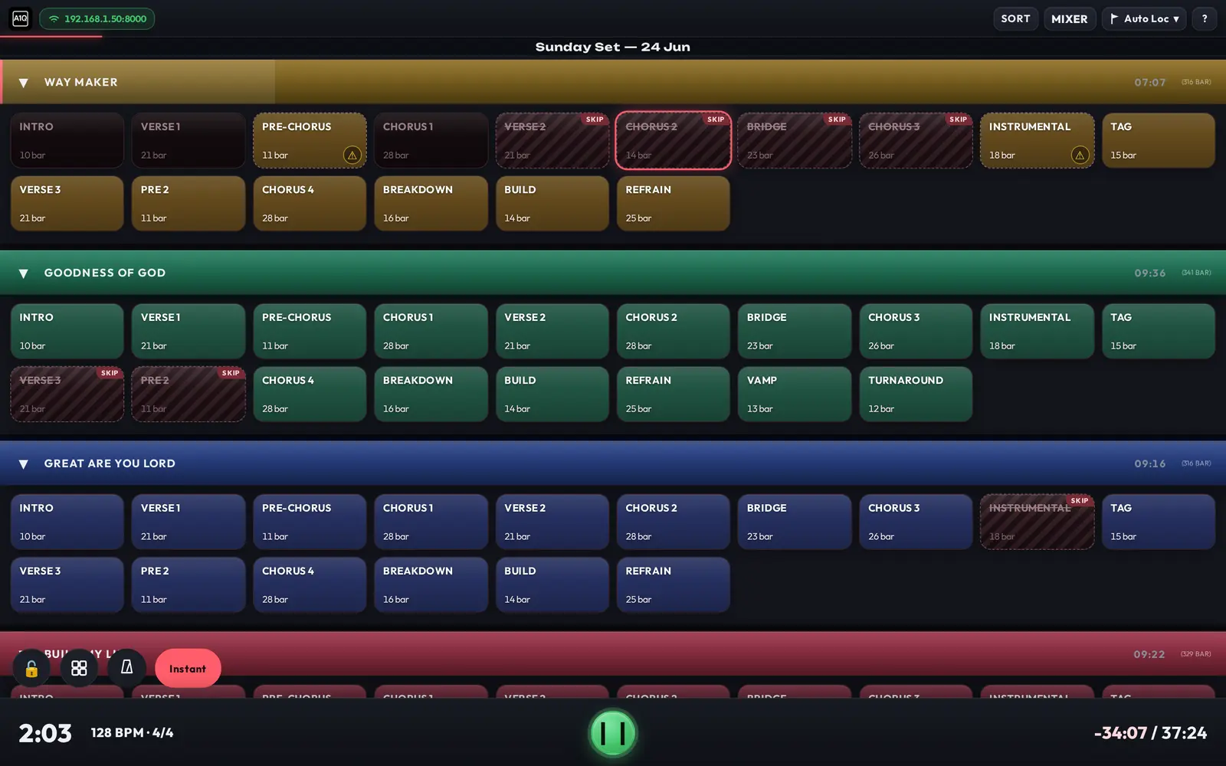Select Goodness of God Turnaround tile

pos(916,394)
